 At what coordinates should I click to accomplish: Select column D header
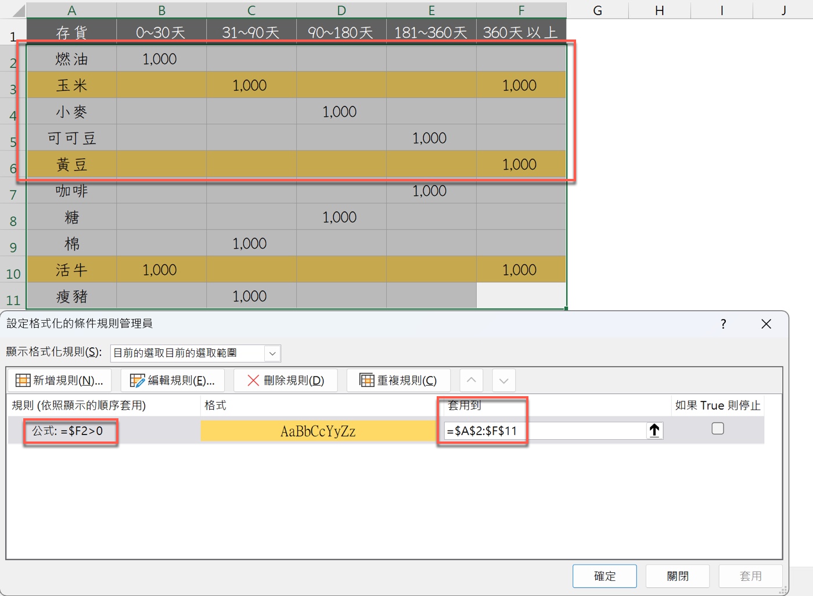(x=341, y=10)
